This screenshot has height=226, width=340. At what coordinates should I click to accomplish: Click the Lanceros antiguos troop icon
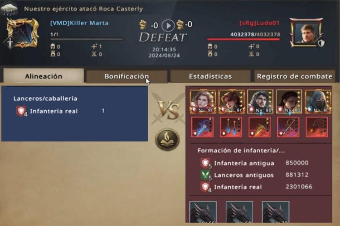205,175
